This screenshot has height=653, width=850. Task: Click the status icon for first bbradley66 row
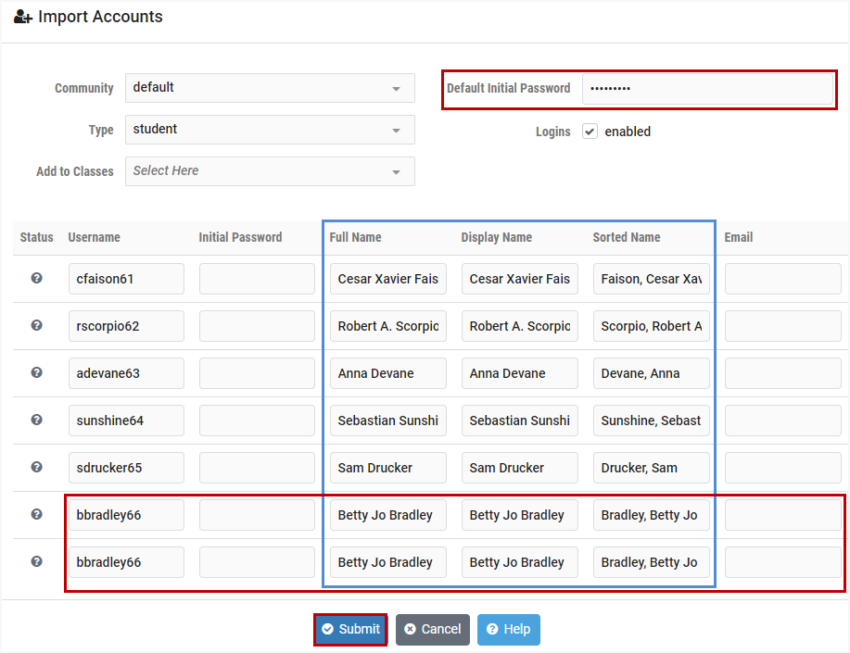coord(37,514)
